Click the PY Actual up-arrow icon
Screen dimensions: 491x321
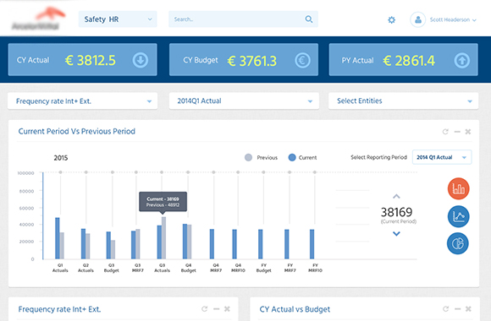(462, 61)
